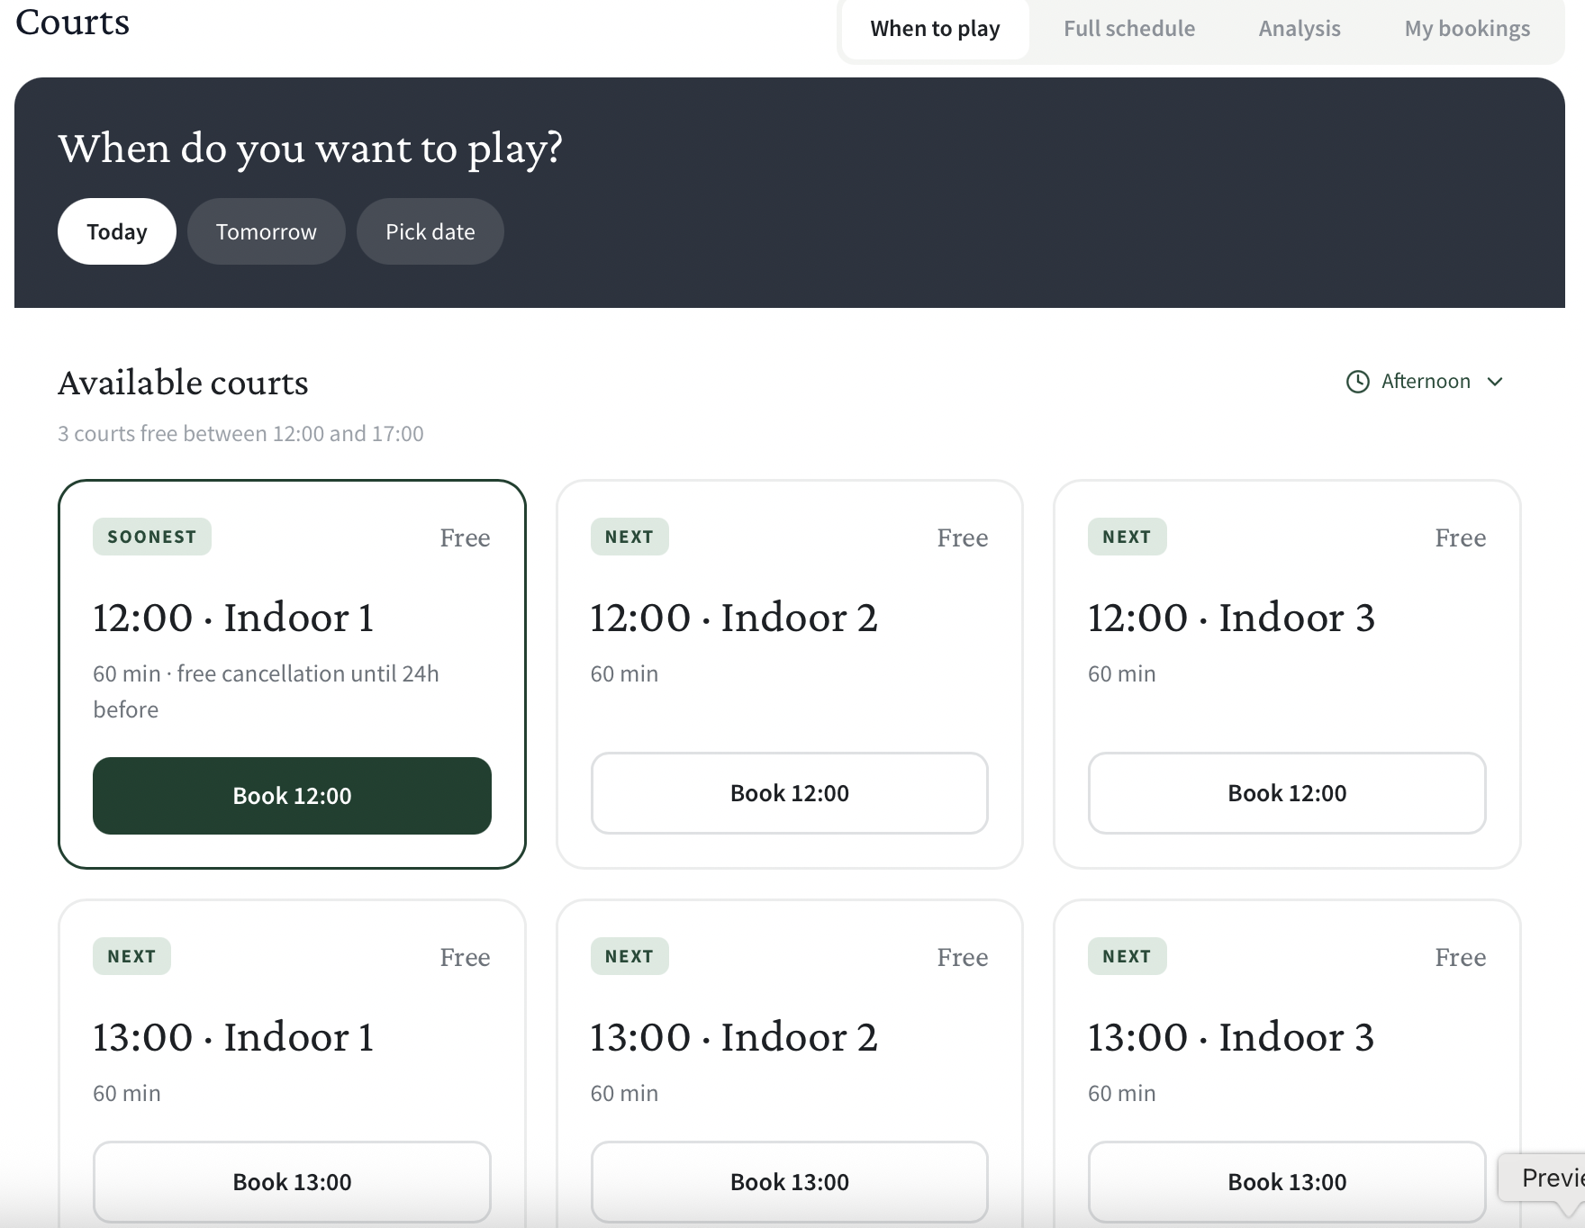Click the NEXT badge on 12:00 Indoor 2
The image size is (1585, 1228).
coord(629,537)
